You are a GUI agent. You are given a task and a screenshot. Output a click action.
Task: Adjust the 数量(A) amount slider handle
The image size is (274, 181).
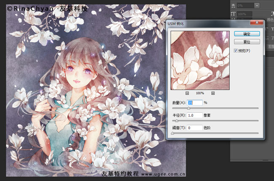(x=188, y=108)
